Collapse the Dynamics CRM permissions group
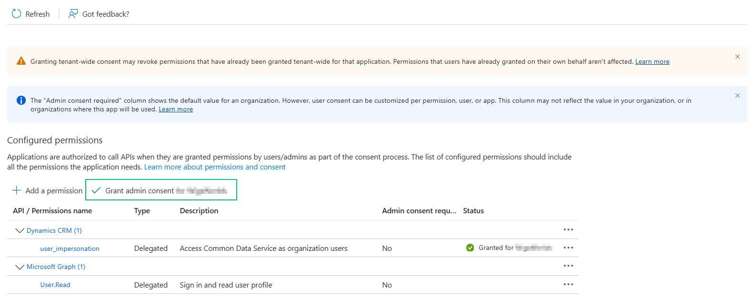The height and width of the screenshot is (308, 751). click(20, 230)
